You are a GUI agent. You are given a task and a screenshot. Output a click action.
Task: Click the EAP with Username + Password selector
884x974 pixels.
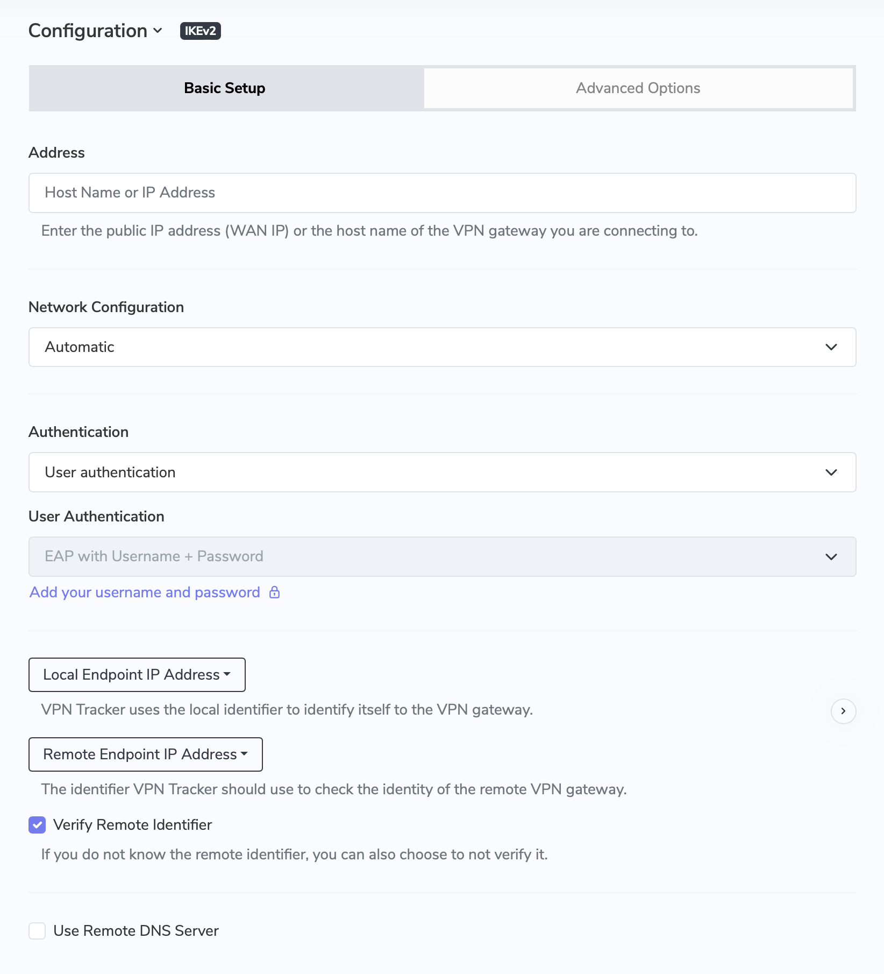click(x=442, y=556)
